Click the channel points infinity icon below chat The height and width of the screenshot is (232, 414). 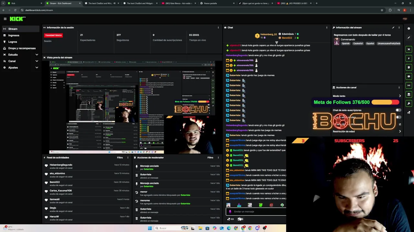click(231, 219)
